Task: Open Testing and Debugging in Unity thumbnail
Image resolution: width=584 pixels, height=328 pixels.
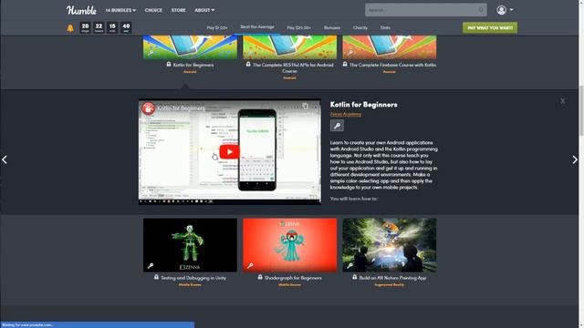Action: pos(190,245)
